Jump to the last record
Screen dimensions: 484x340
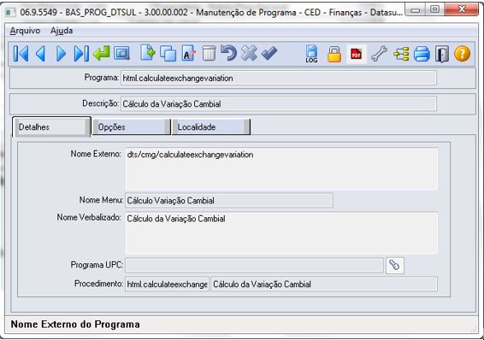pyautogui.click(x=81, y=54)
